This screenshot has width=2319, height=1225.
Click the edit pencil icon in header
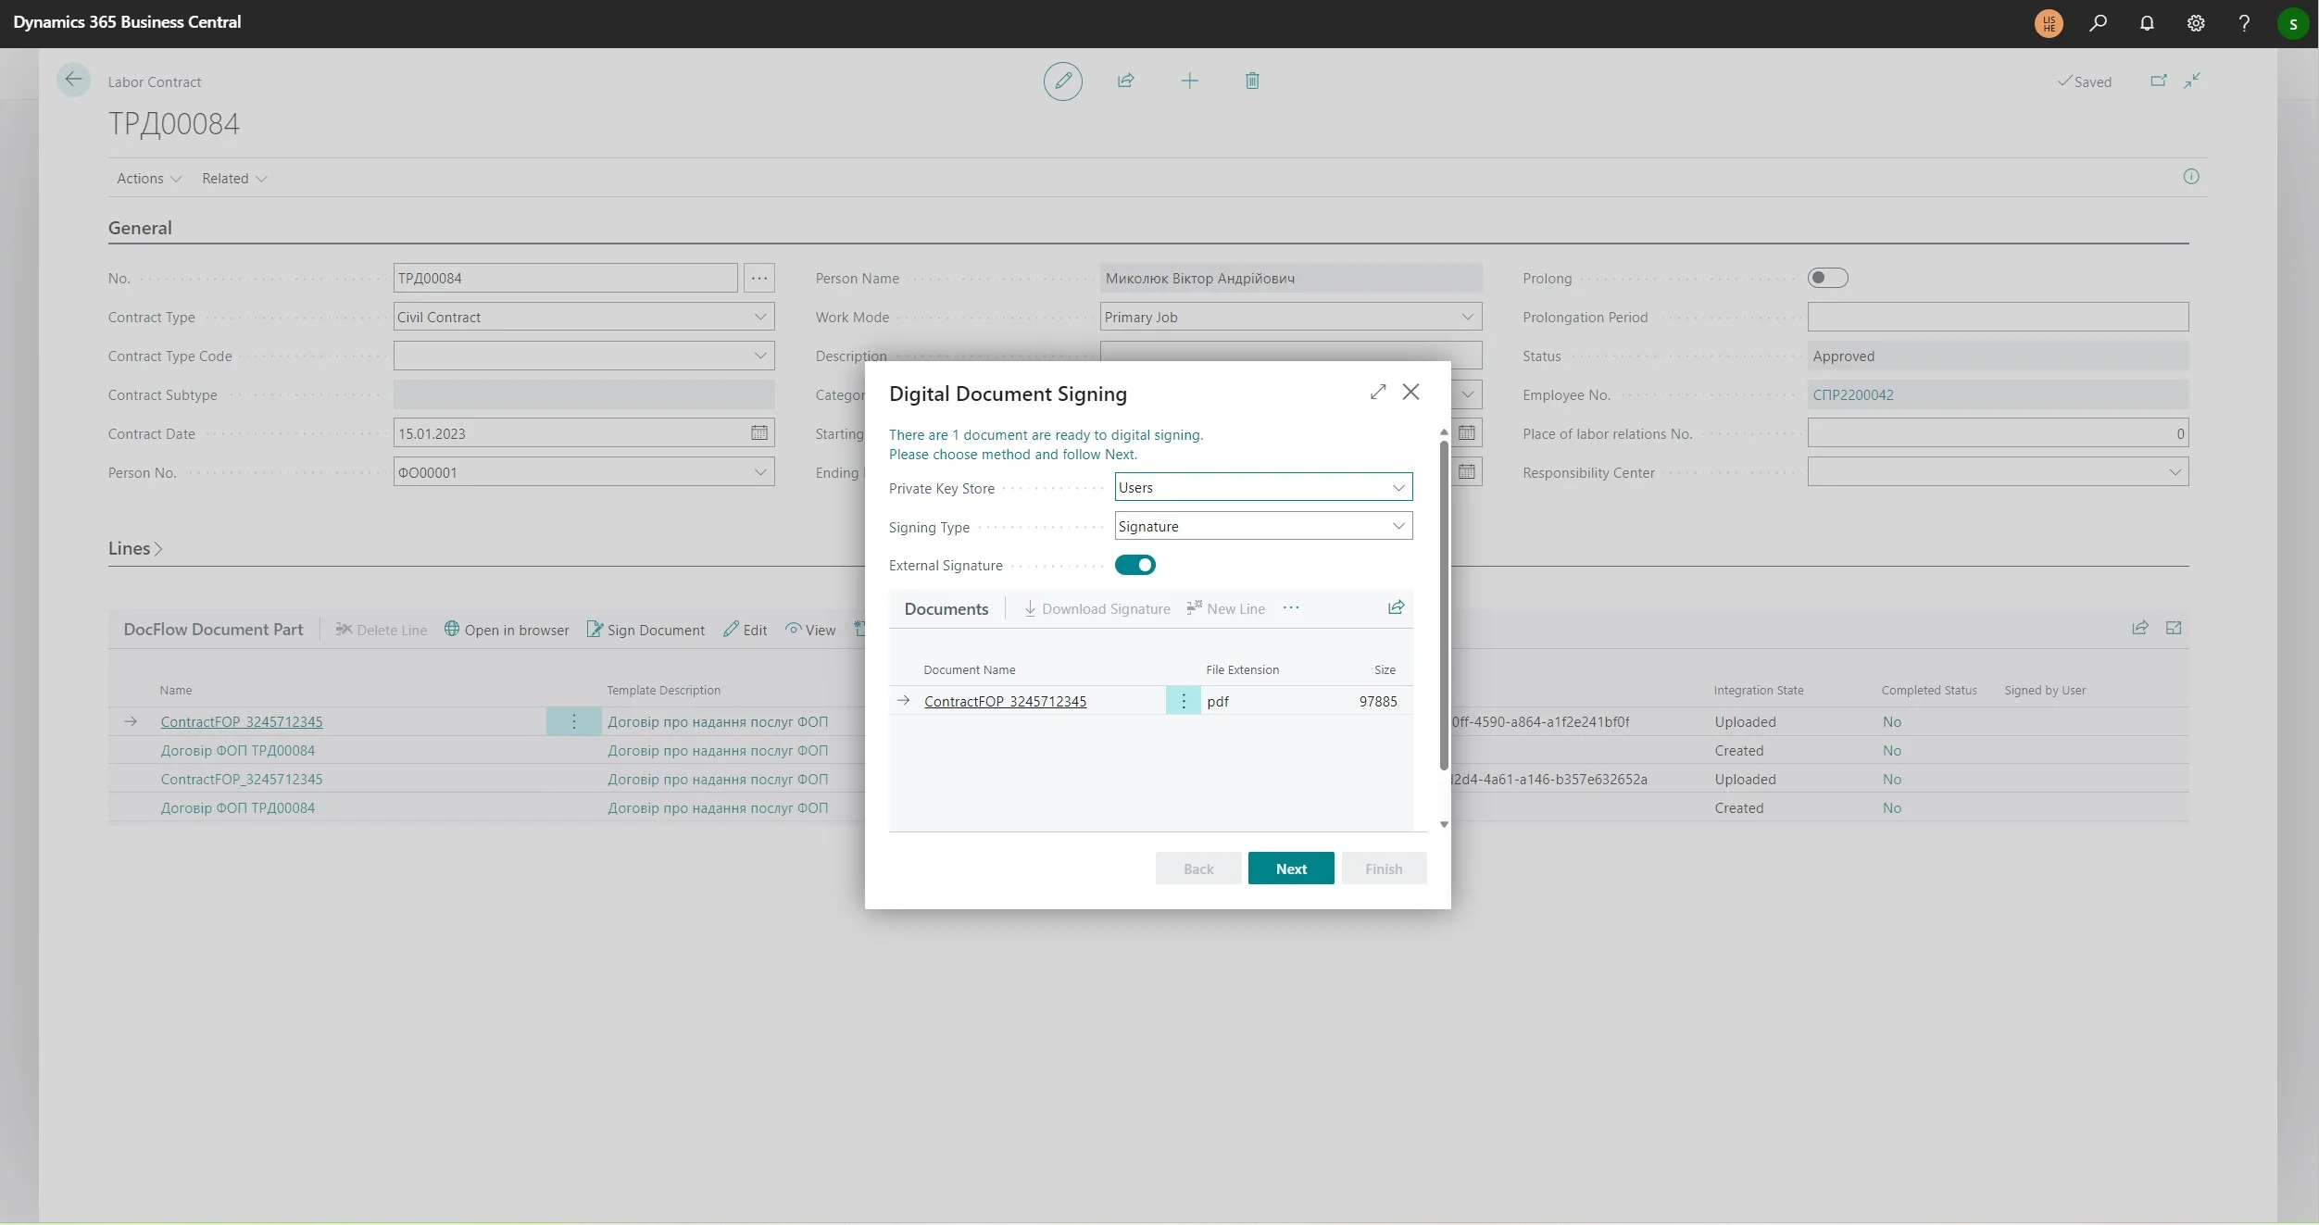click(x=1062, y=81)
